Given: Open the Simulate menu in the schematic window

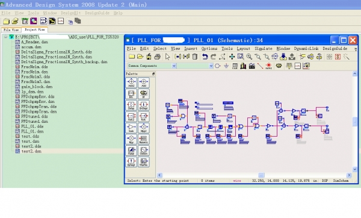Looking at the screenshot, I should [264, 49].
